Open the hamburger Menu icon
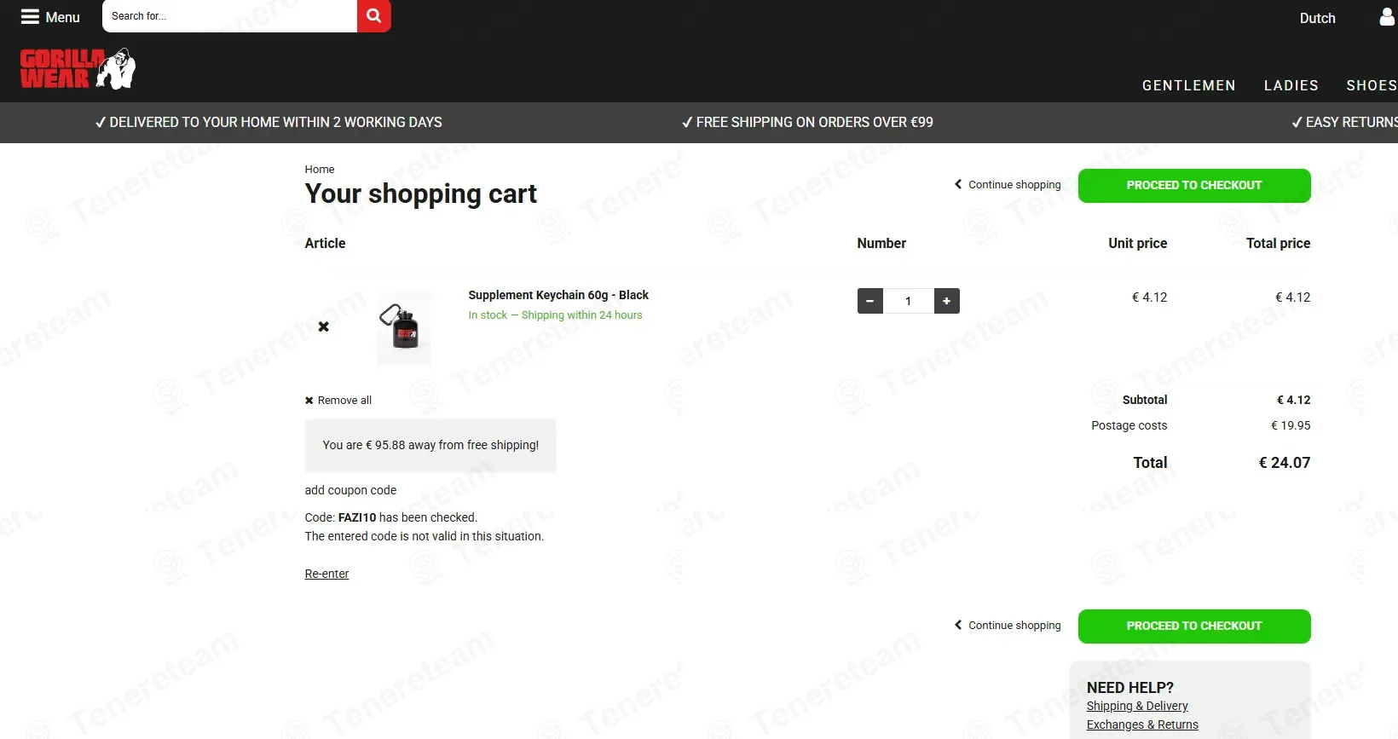This screenshot has height=739, width=1398. pyautogui.click(x=31, y=17)
